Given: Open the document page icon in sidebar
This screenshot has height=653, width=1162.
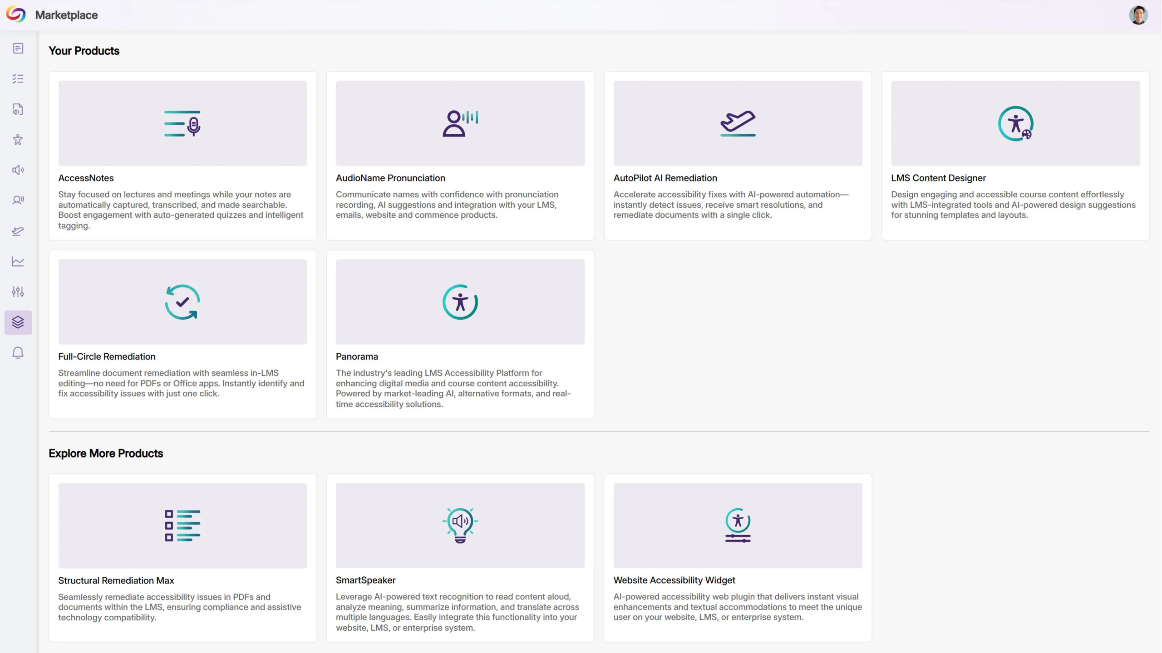Looking at the screenshot, I should 18,49.
